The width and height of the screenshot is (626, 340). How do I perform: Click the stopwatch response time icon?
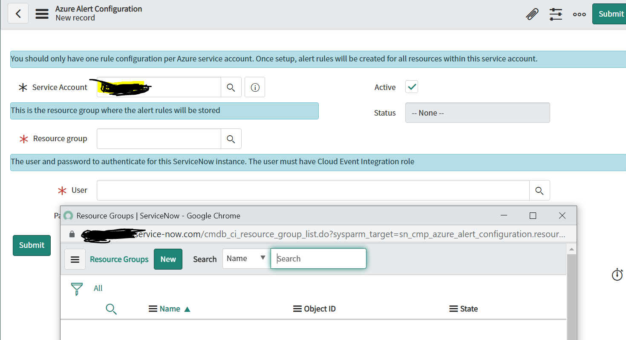click(x=617, y=275)
